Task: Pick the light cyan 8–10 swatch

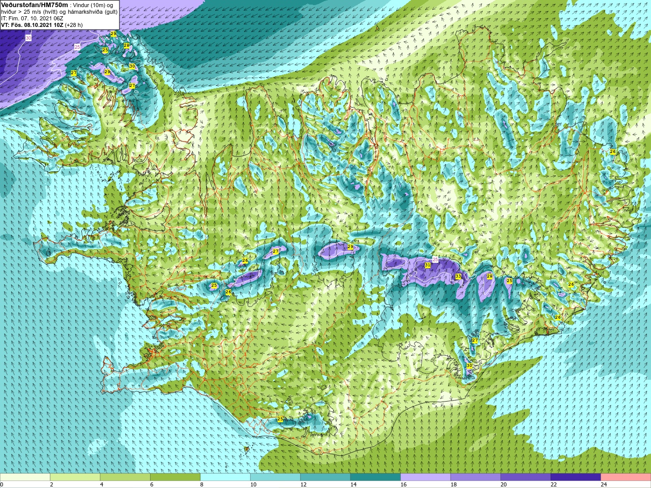Action: point(225,477)
